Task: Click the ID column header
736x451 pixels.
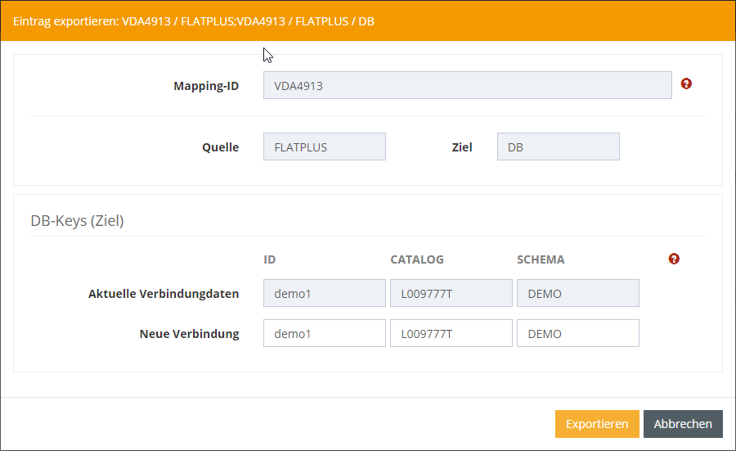Action: pyautogui.click(x=270, y=259)
